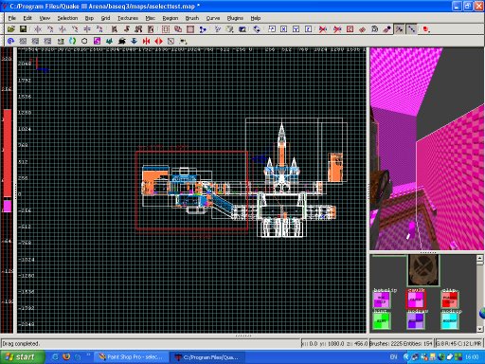Select the botclip texture swatch
The image size is (485, 364).
[x=382, y=300]
